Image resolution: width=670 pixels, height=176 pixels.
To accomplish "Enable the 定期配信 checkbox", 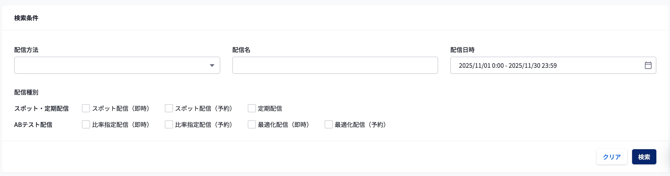I will click(252, 108).
